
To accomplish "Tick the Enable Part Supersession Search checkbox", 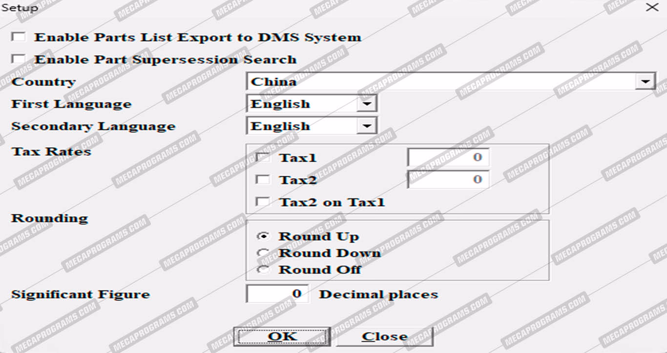I will pos(19,59).
